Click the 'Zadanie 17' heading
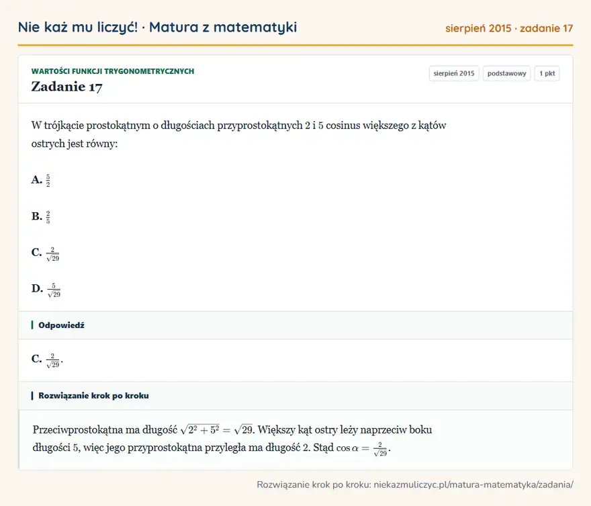Image resolution: width=591 pixels, height=506 pixels. [x=66, y=87]
